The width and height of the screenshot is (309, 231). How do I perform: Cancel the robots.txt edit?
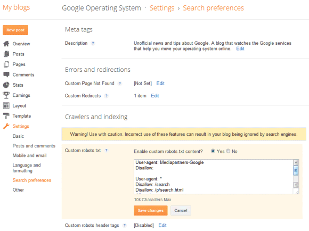point(181,210)
